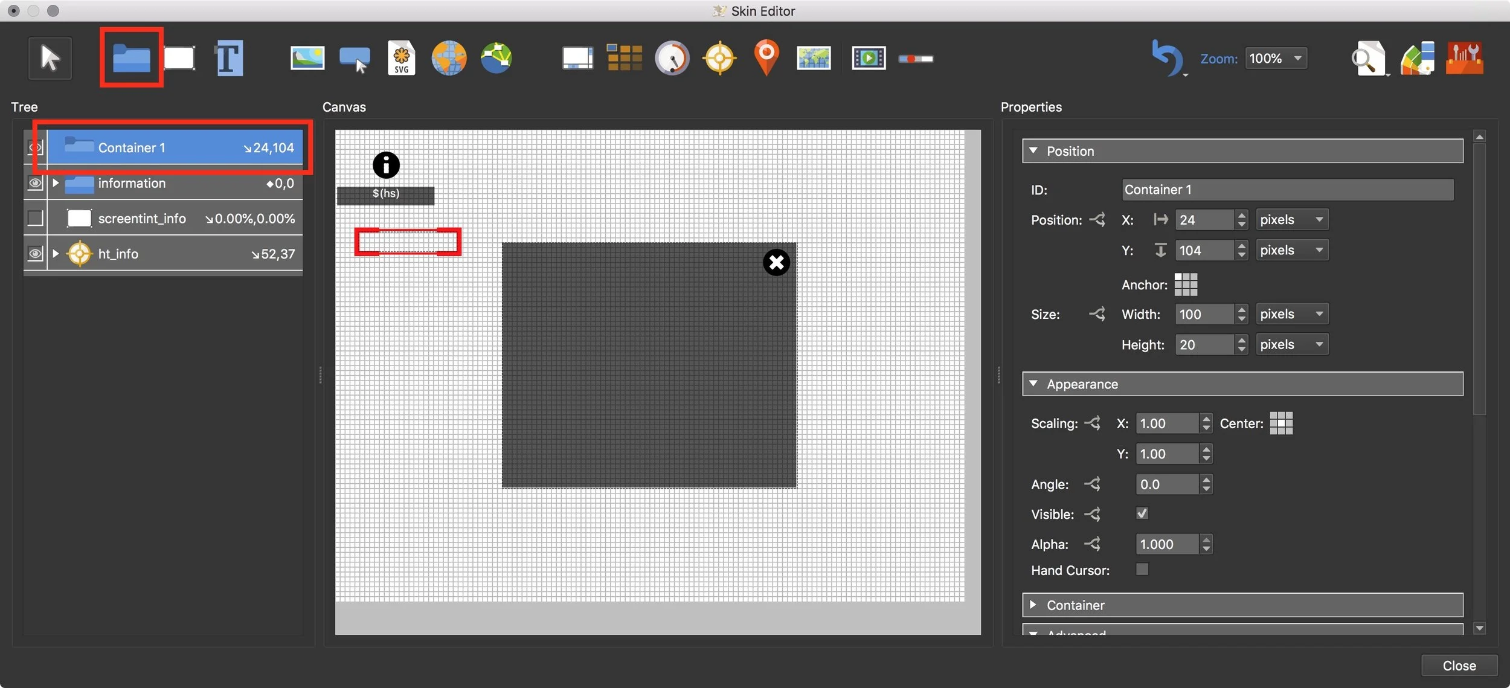Click the logic block icon beside Size

[x=1097, y=314]
